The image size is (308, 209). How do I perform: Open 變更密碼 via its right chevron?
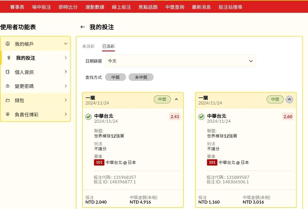(66, 86)
